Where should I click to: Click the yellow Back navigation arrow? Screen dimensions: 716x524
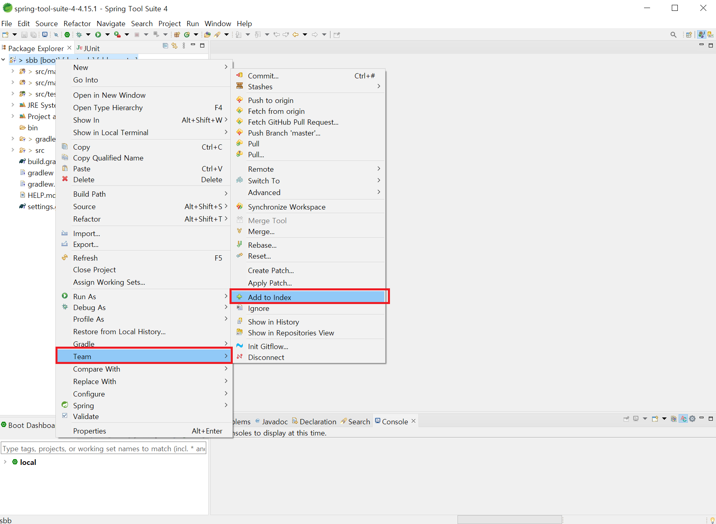[295, 35]
